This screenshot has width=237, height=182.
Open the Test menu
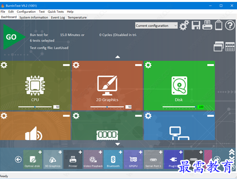coord(42,11)
